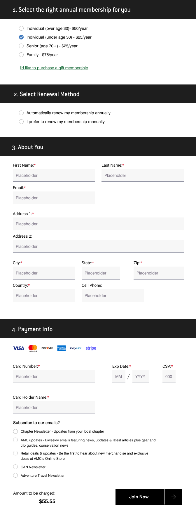196x520 pixels.
Task: Click into the Card Number field
Action: coord(54,376)
